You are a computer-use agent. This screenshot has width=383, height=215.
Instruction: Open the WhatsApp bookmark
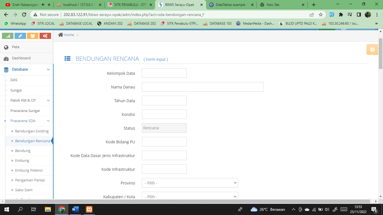click(x=15, y=24)
